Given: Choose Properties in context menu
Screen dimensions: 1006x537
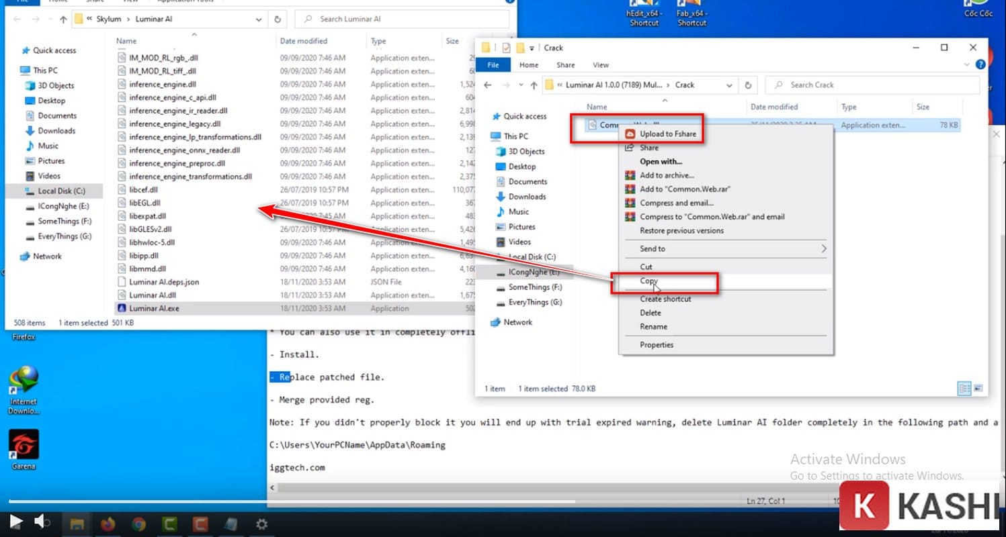Looking at the screenshot, I should coord(724,345).
